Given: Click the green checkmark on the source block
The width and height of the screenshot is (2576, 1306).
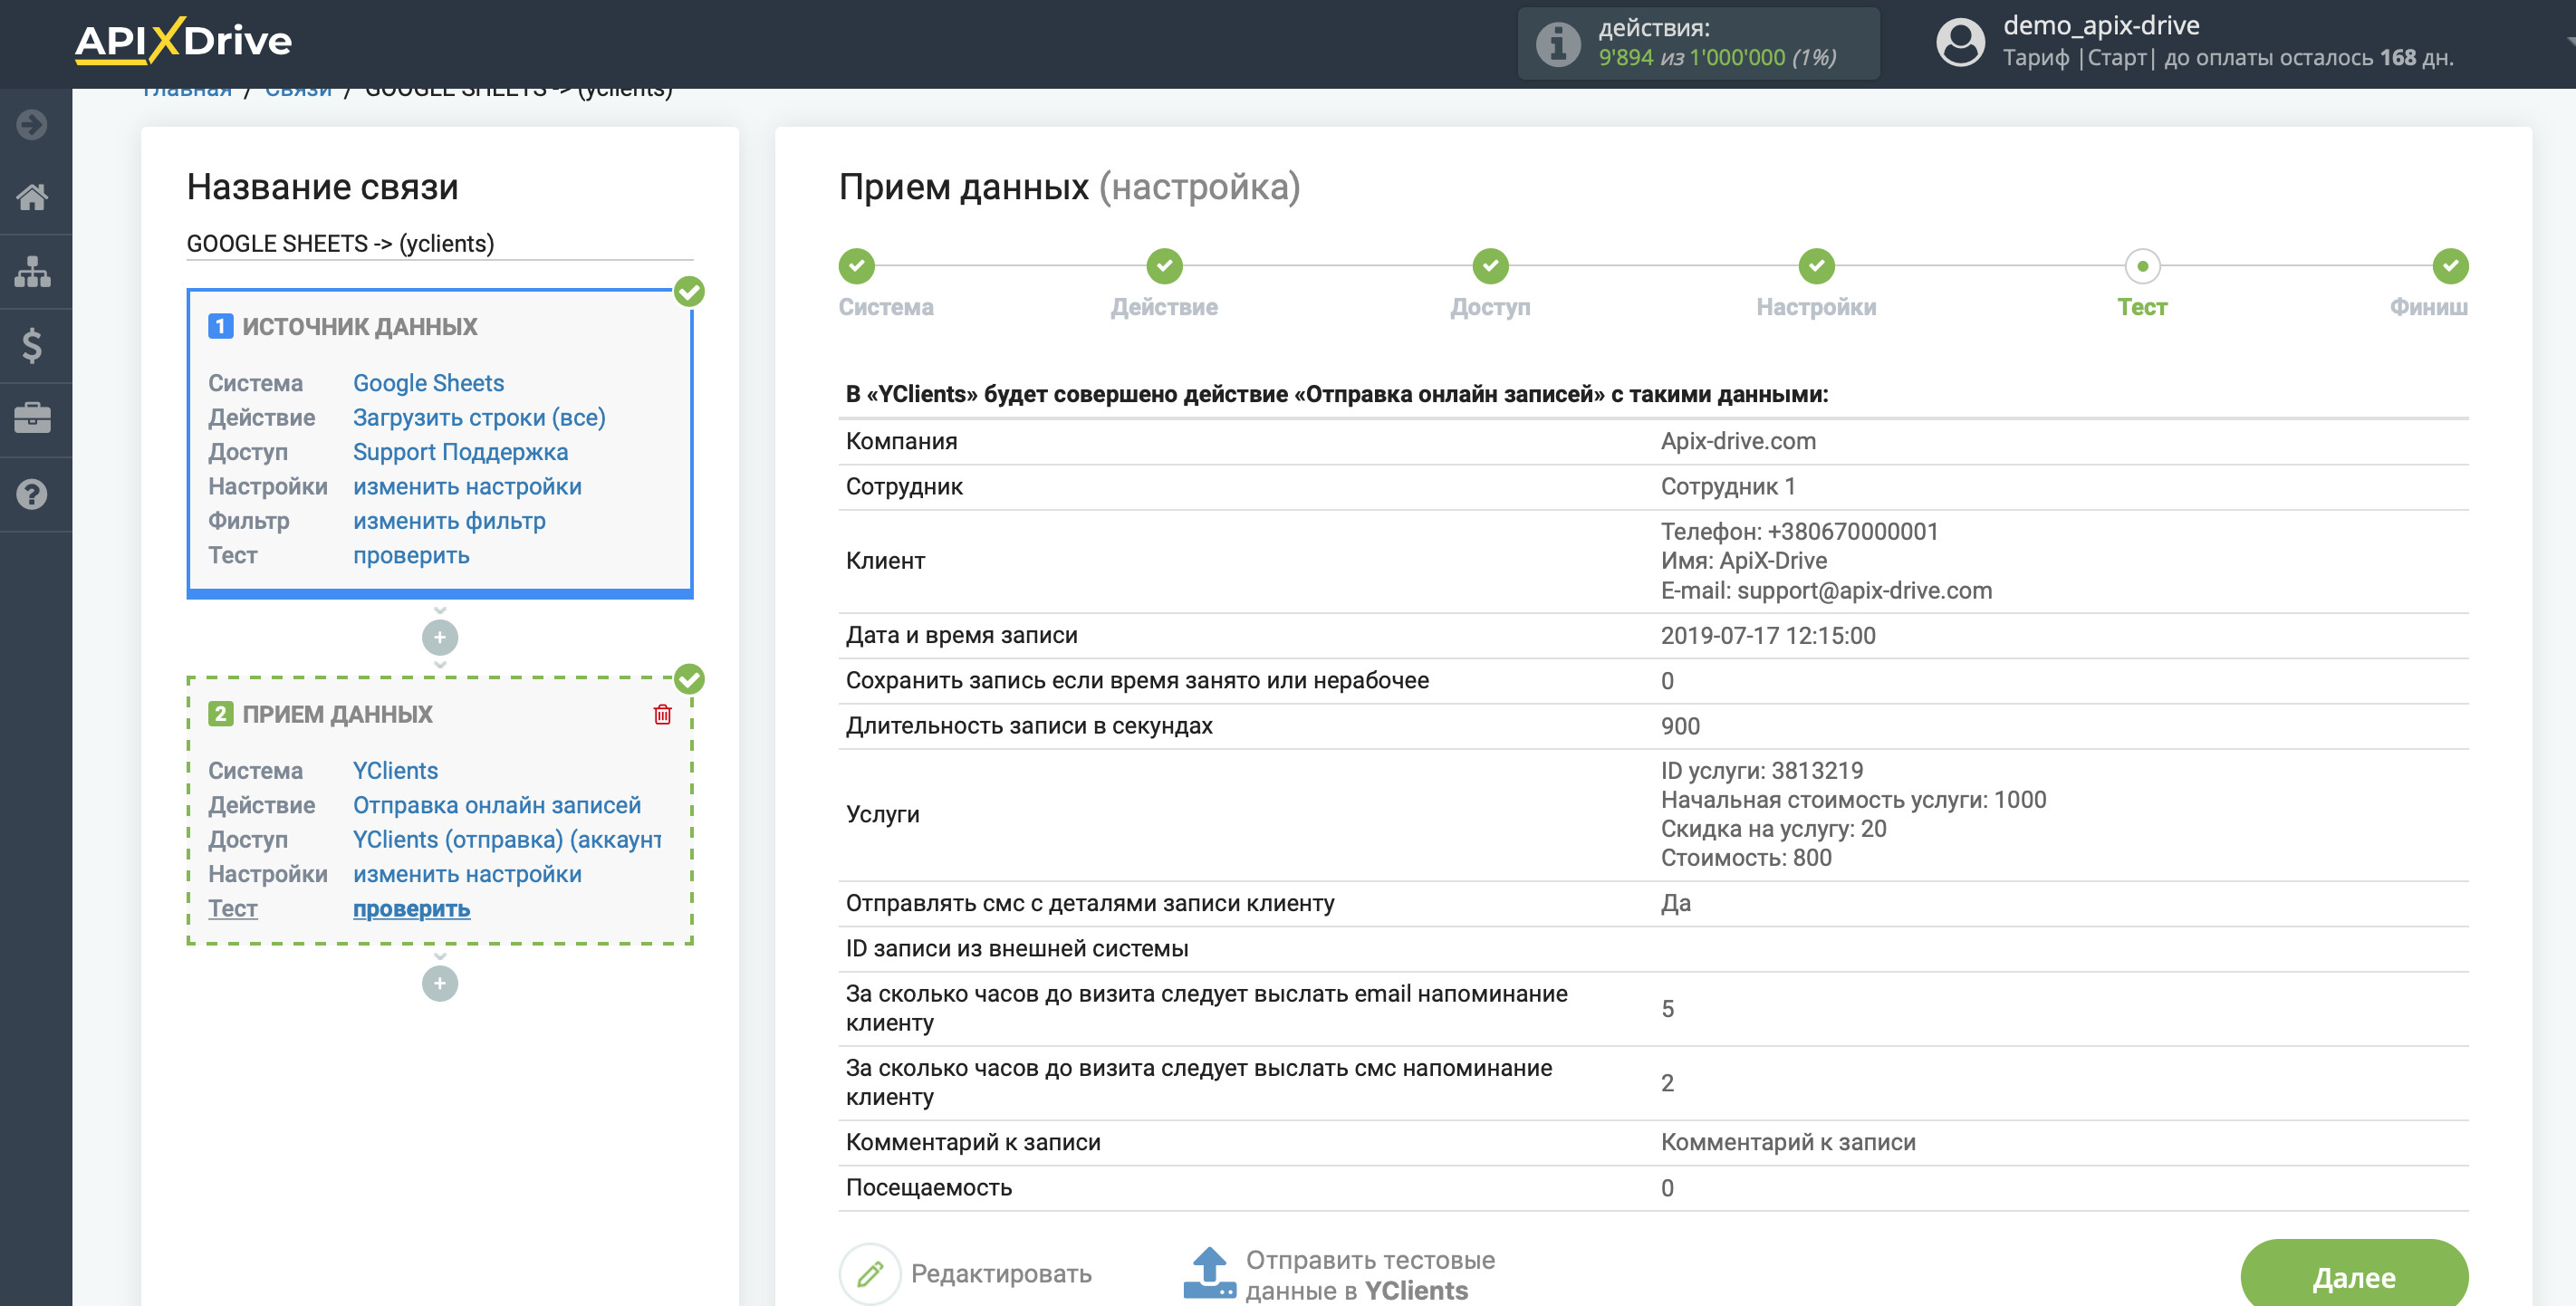Looking at the screenshot, I should point(689,292).
